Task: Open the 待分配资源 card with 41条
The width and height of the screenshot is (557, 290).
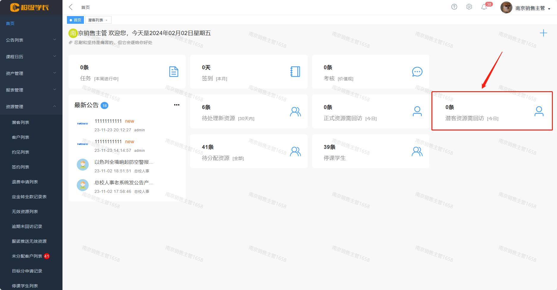Action: (249, 151)
